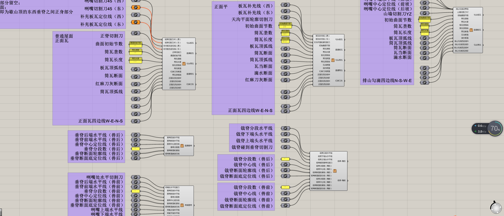Screen dimensions: 504x216
Task: Click the 垂脊分段数（兽后） yellow slider
Action: click(135, 149)
